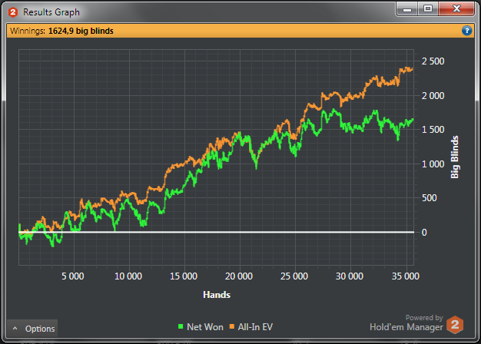This screenshot has width=481, height=344.
Task: Close the Results Graph window
Action: (x=456, y=9)
